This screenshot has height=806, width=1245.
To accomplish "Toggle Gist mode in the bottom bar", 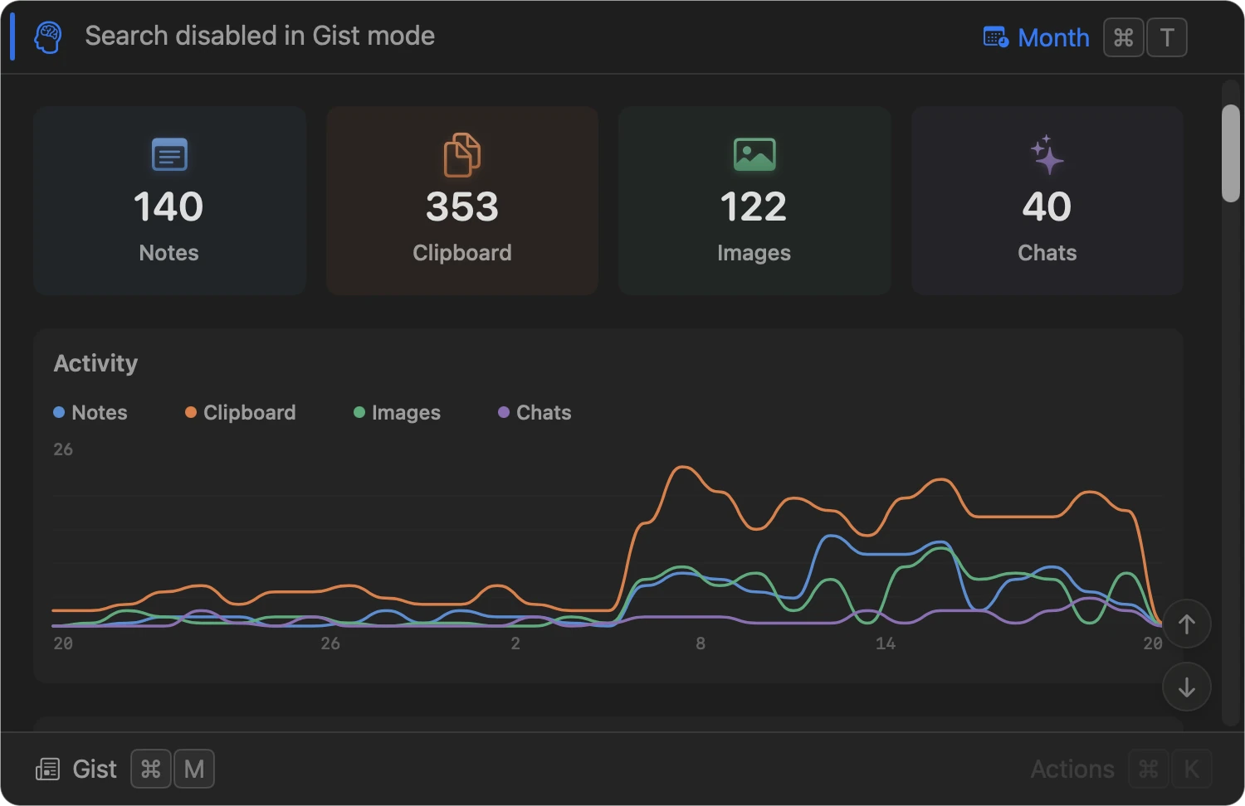I will pos(76,770).
